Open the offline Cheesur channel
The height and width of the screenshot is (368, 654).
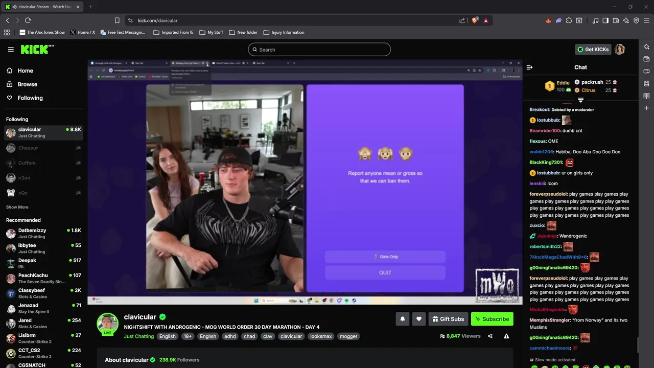[43, 148]
